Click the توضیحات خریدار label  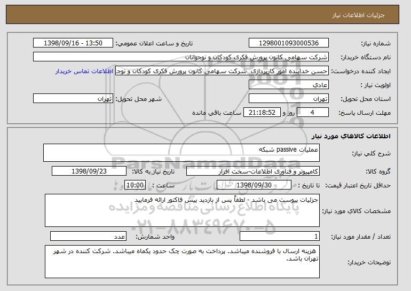click(x=369, y=262)
